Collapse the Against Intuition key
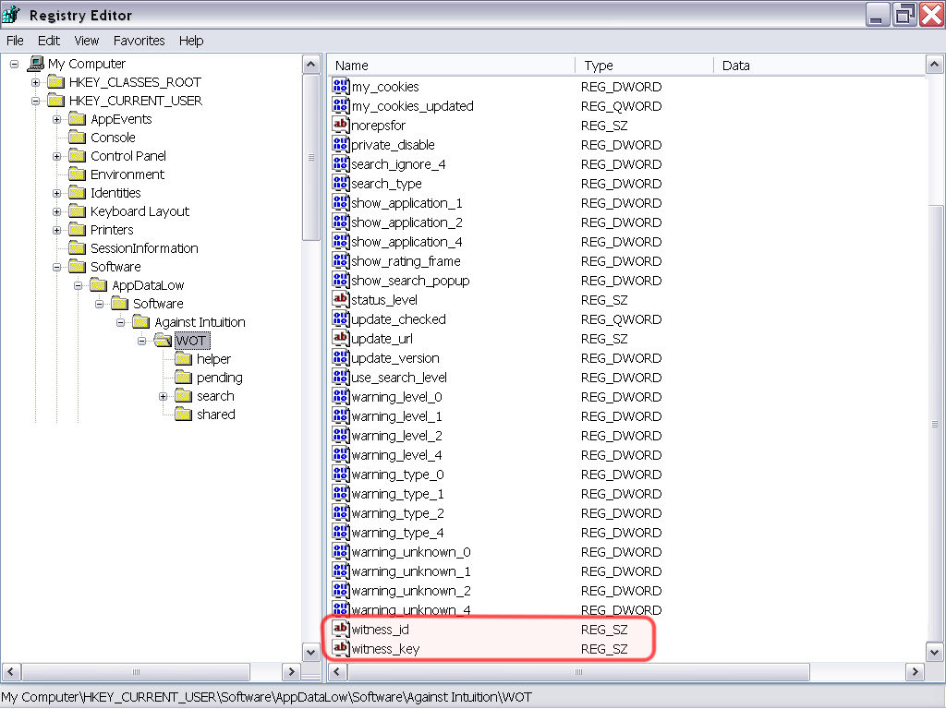The height and width of the screenshot is (709, 946). coord(121,322)
